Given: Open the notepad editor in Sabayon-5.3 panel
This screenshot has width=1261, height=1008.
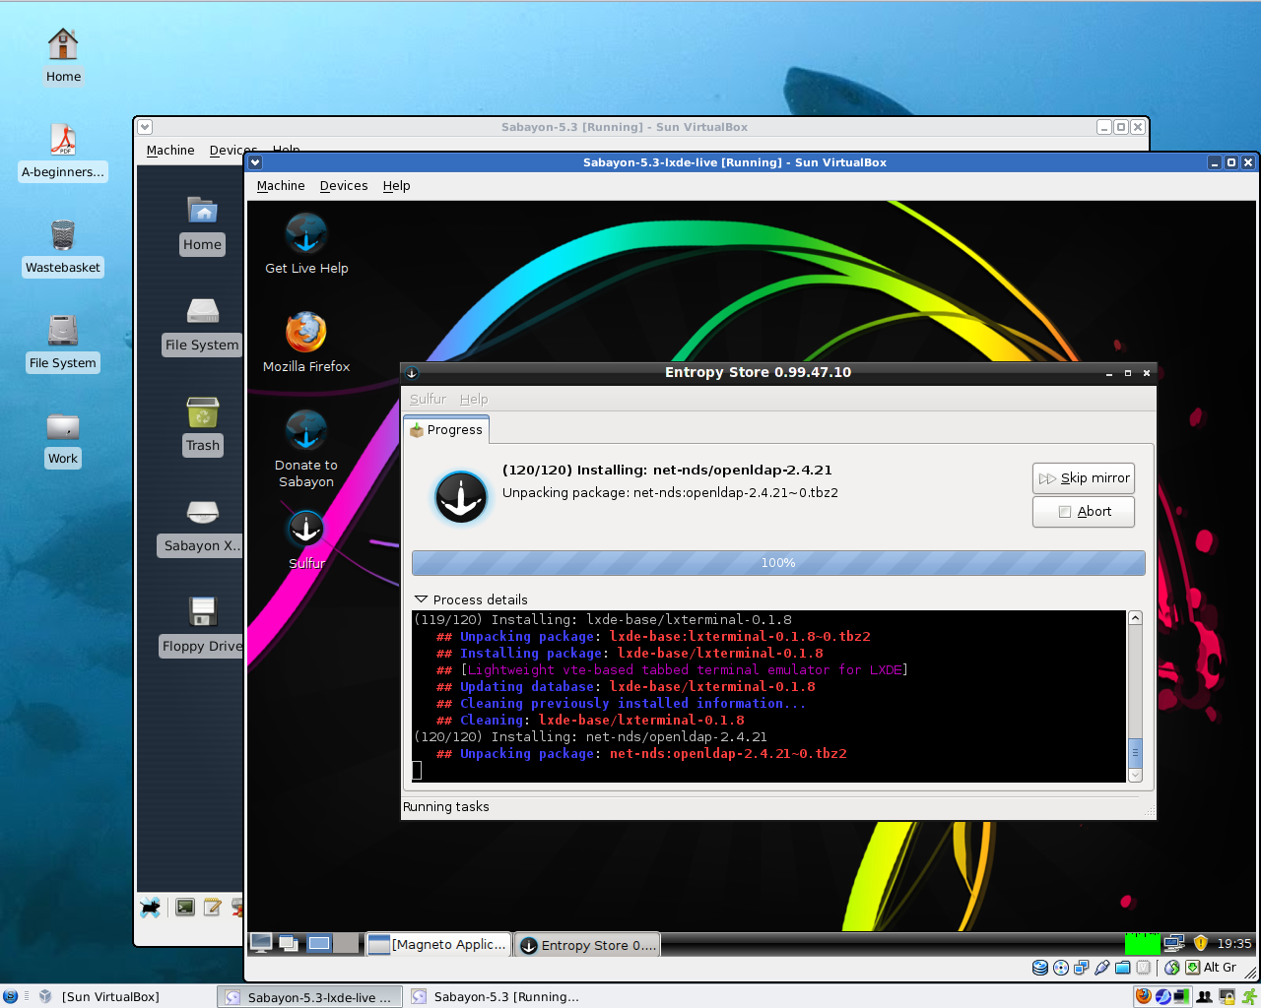Looking at the screenshot, I should click(x=212, y=908).
